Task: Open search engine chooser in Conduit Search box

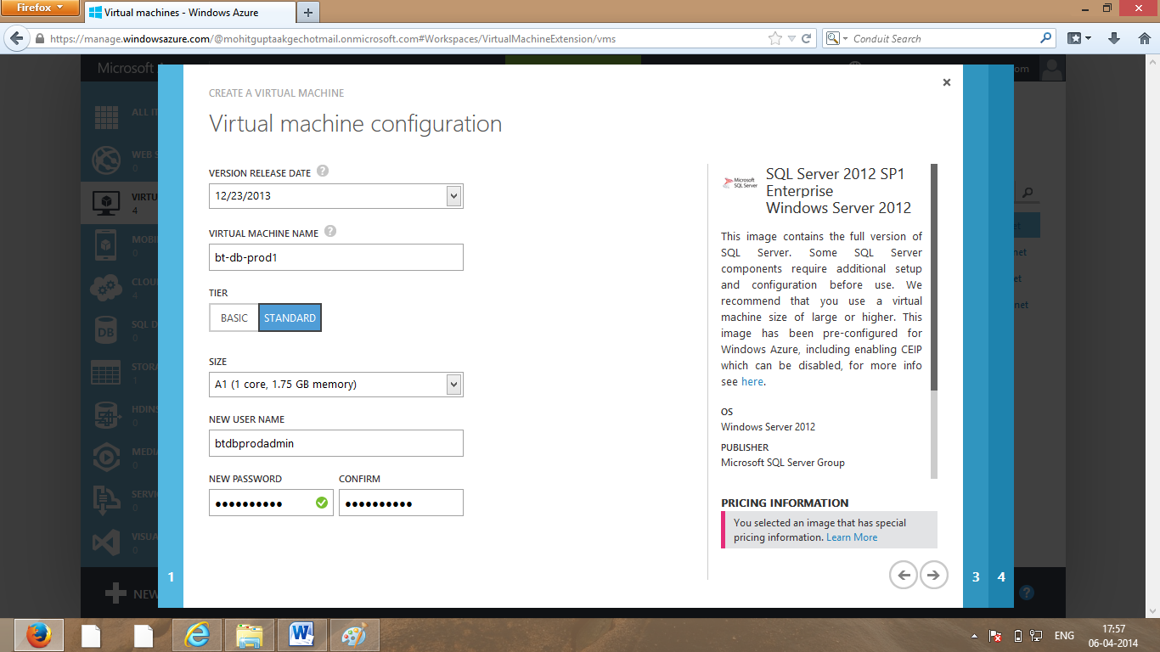Action: click(x=836, y=38)
